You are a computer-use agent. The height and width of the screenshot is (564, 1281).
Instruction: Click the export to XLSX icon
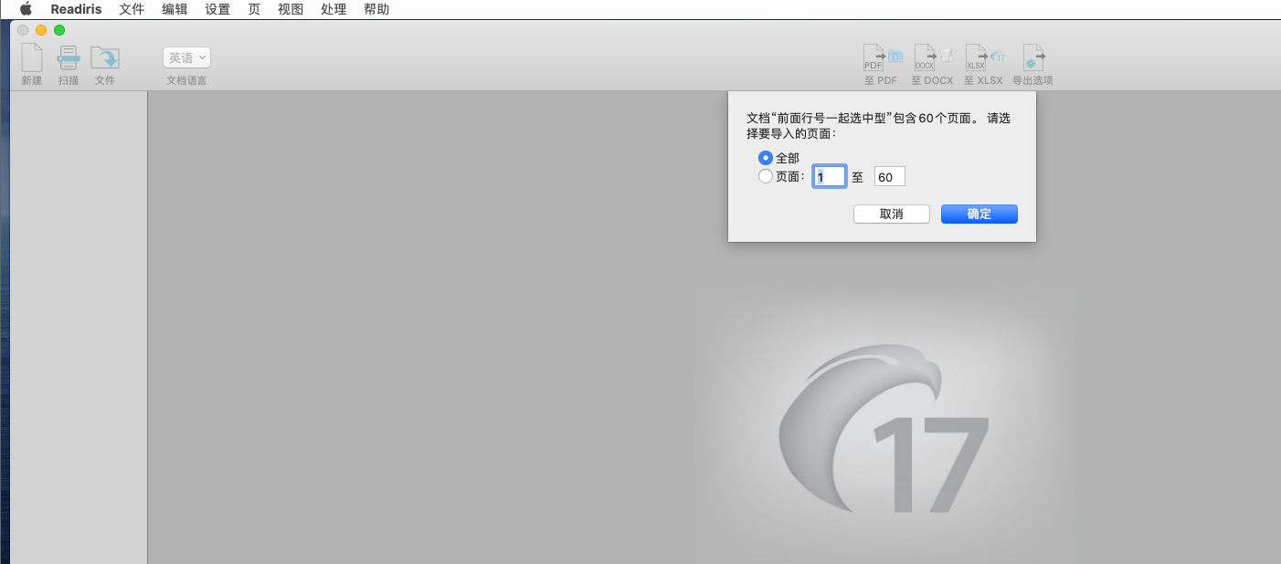[984, 57]
